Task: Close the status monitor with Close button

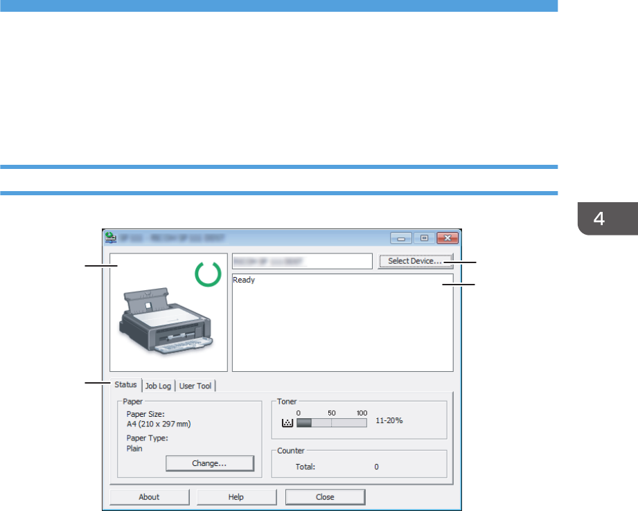Action: (x=325, y=496)
